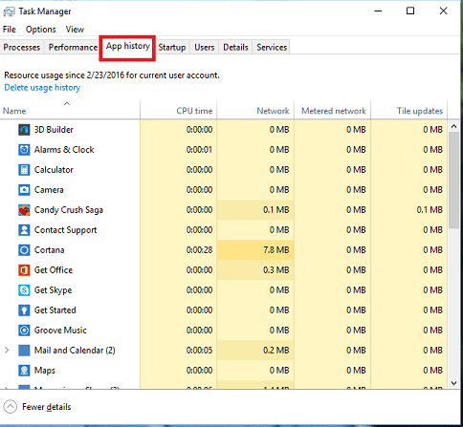
Task: Minimize the Task Manager window
Action: click(x=378, y=11)
